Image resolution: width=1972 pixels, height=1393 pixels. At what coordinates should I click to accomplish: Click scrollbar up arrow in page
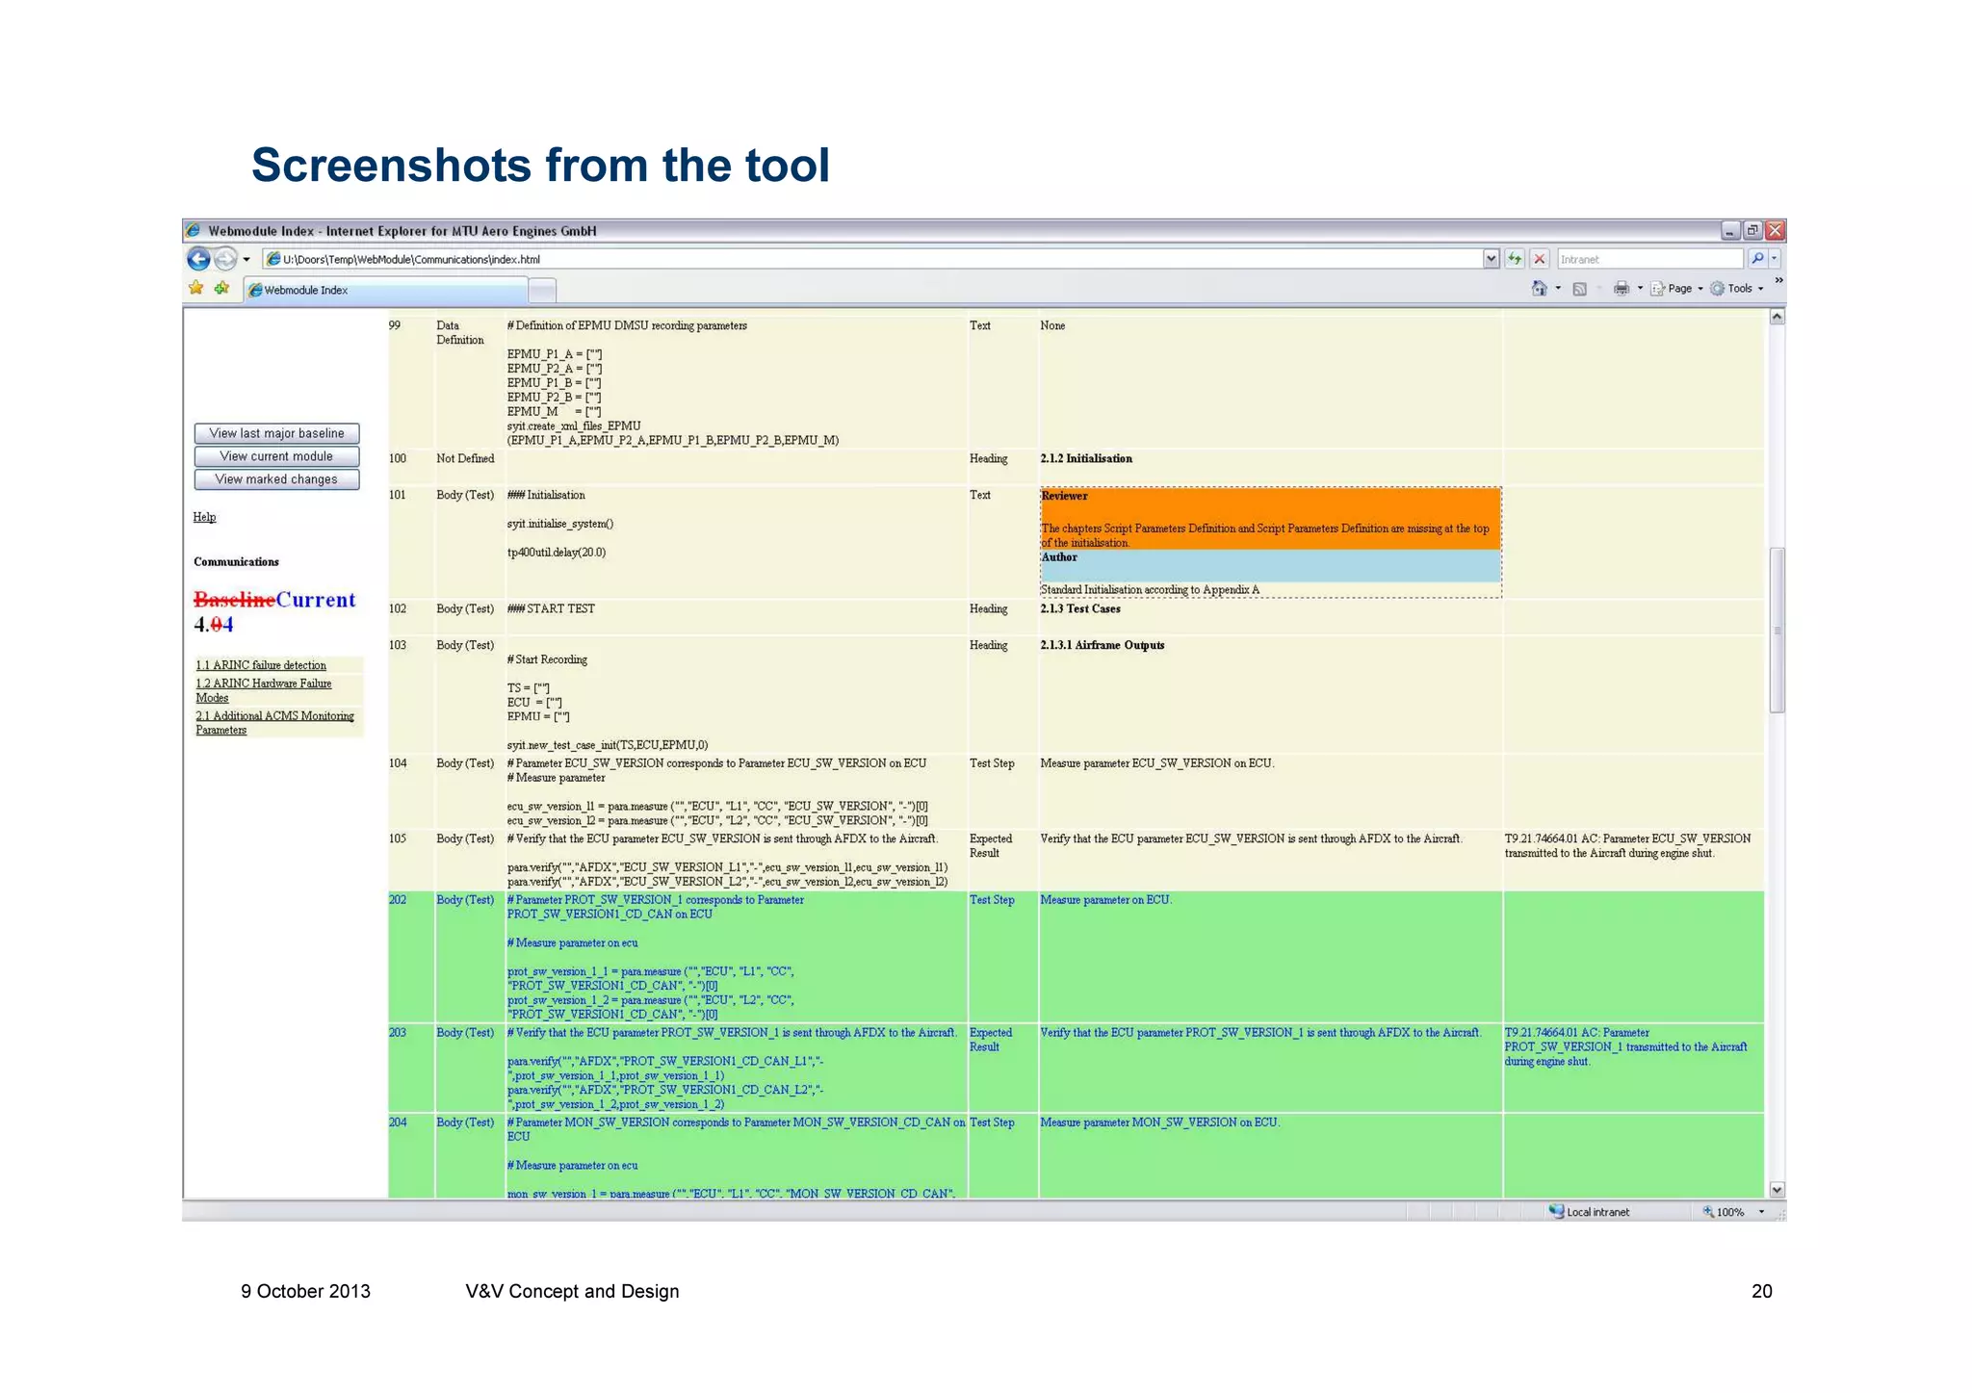[1777, 317]
